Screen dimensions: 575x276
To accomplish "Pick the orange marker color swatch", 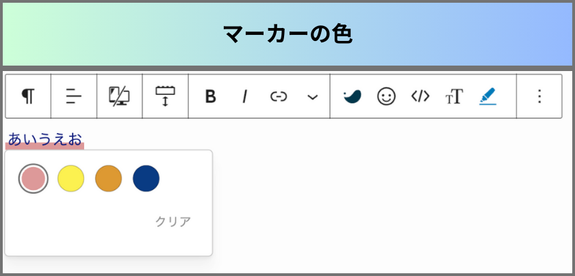I will [x=109, y=178].
